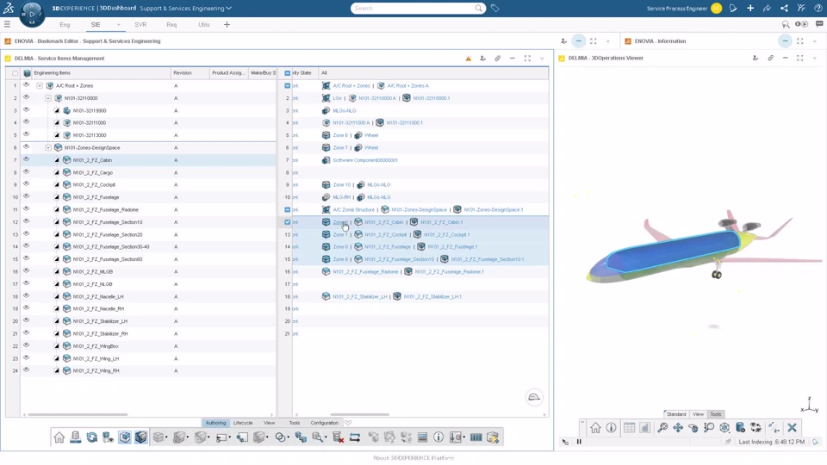The height and width of the screenshot is (465, 827).
Task: Toggle the row 11 checkbox in right pane
Action: point(288,209)
